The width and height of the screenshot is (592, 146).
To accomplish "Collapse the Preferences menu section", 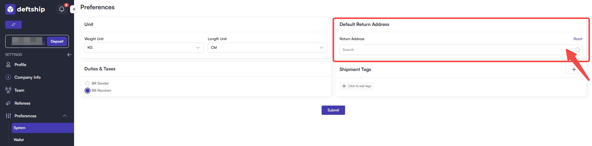I will coord(65,116).
